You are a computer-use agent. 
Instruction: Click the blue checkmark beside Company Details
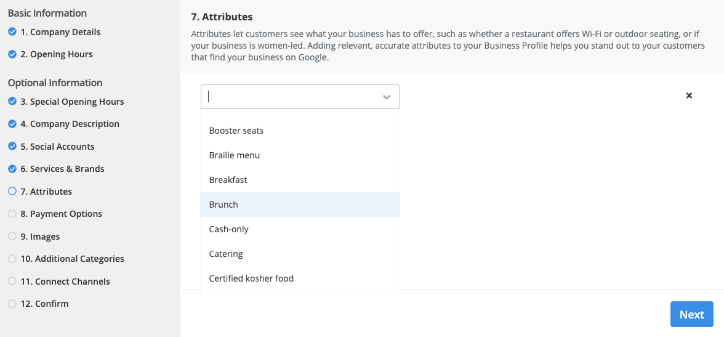pos(12,32)
